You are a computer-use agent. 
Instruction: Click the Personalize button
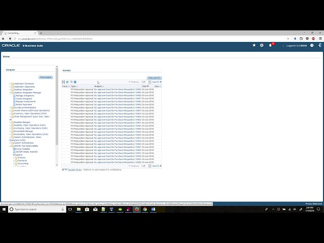pos(46,77)
